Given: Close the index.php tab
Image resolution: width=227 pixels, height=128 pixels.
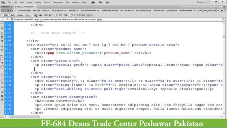Looking at the screenshot, I should point(12,7).
